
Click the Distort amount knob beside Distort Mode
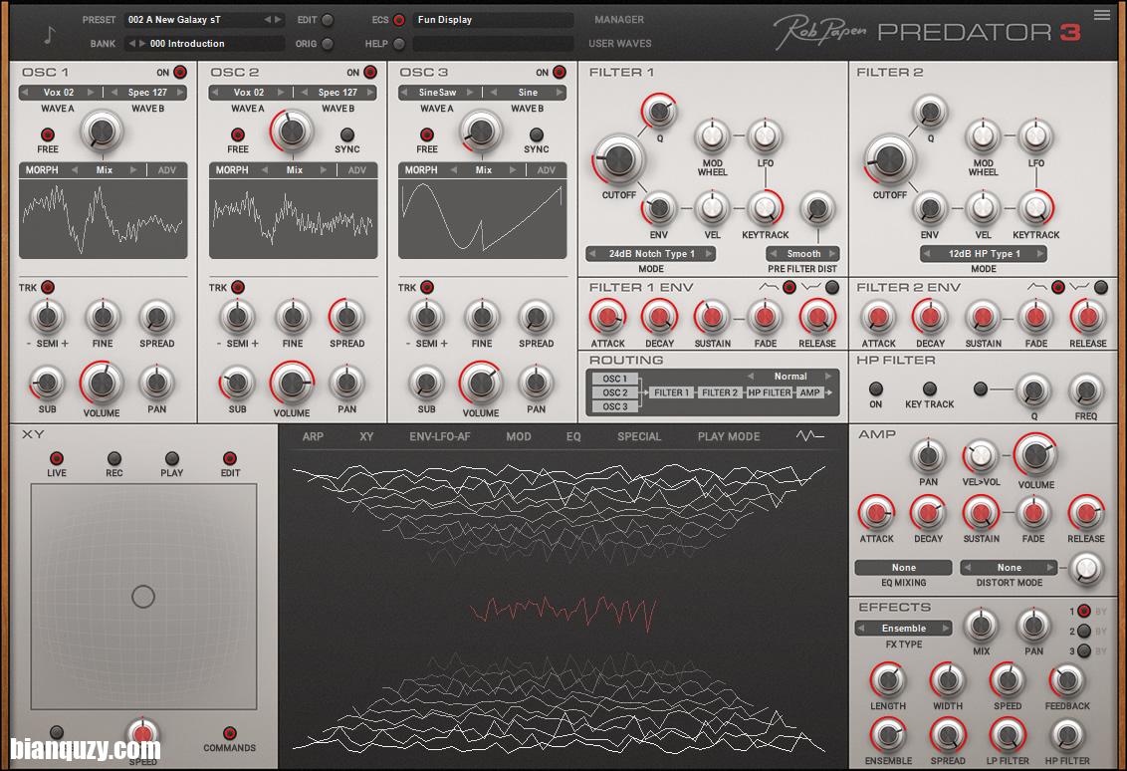pos(1085,568)
